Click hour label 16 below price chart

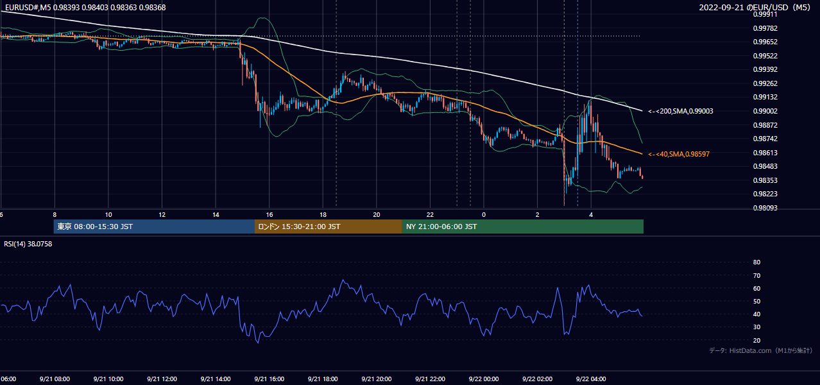pos(269,214)
